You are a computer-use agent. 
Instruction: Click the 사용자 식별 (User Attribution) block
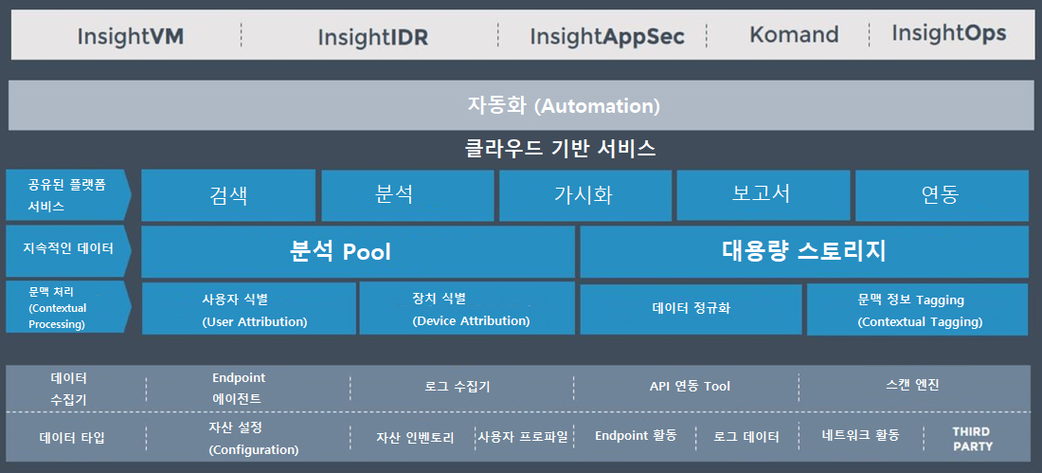pyautogui.click(x=249, y=309)
